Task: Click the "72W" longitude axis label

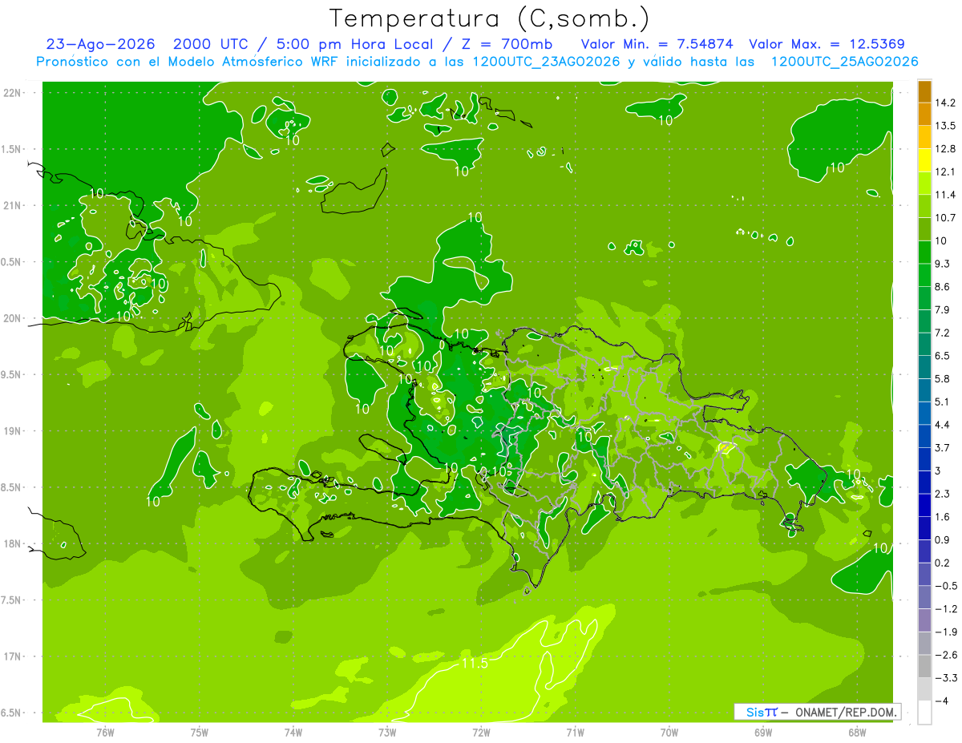Action: coord(481,733)
